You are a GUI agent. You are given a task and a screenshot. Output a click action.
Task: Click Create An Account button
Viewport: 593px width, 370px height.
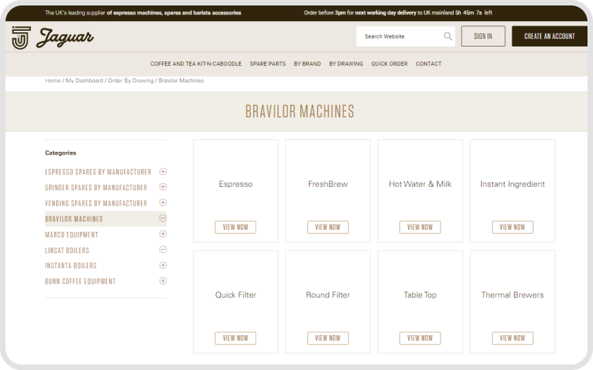click(x=549, y=36)
